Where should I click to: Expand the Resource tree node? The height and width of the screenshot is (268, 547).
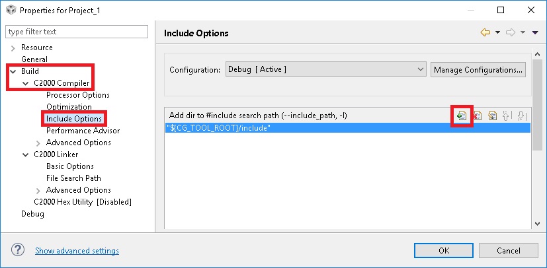tap(13, 48)
